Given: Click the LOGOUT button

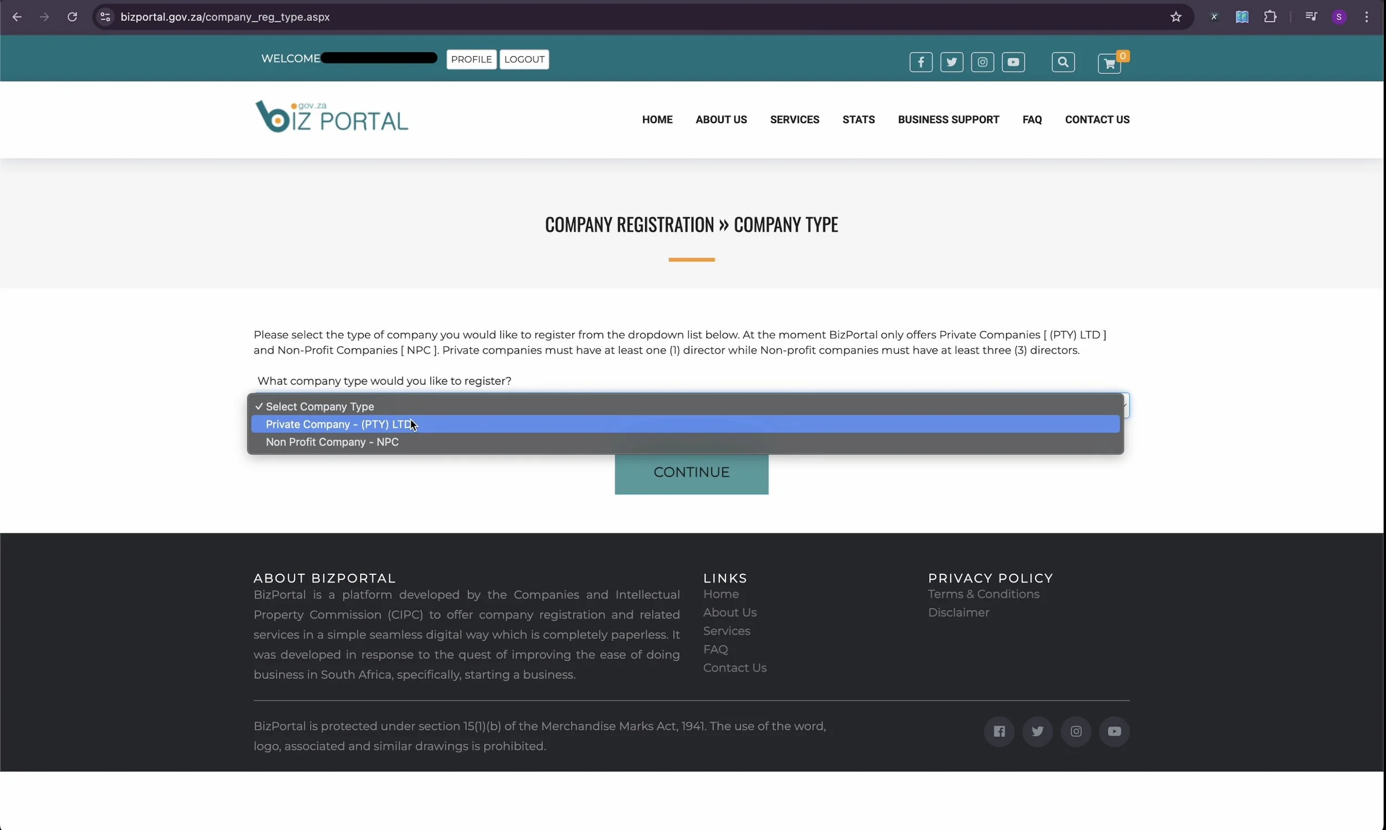Looking at the screenshot, I should click(524, 59).
